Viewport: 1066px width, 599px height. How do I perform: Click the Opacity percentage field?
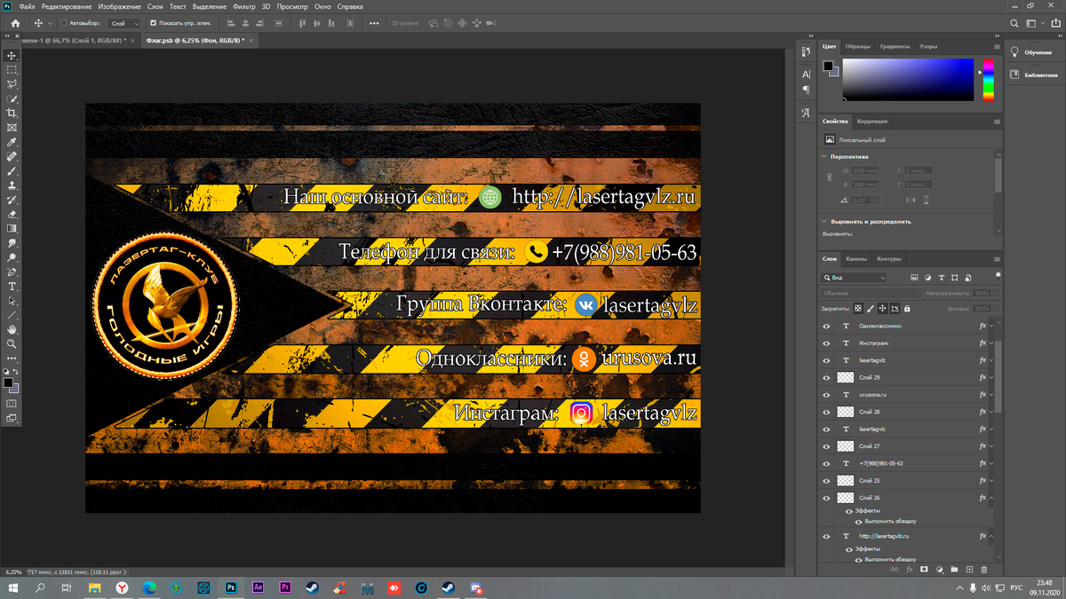point(982,293)
